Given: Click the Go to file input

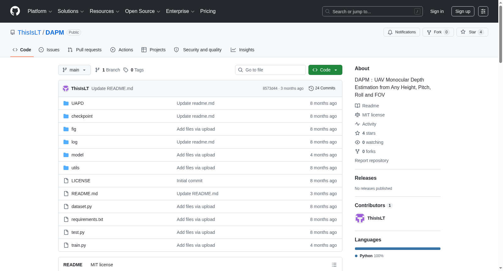Looking at the screenshot, I should [270, 70].
